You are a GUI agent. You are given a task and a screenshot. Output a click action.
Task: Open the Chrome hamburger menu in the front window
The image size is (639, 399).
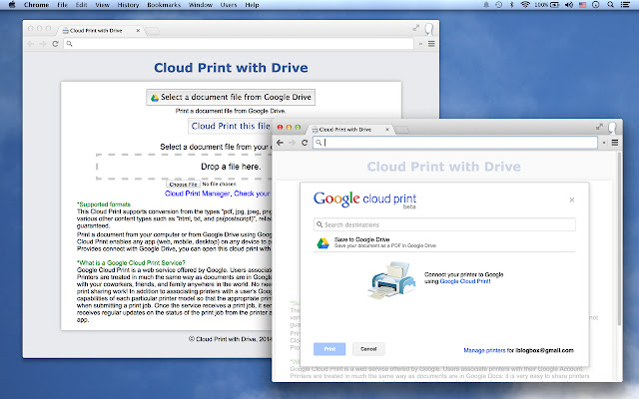point(614,144)
